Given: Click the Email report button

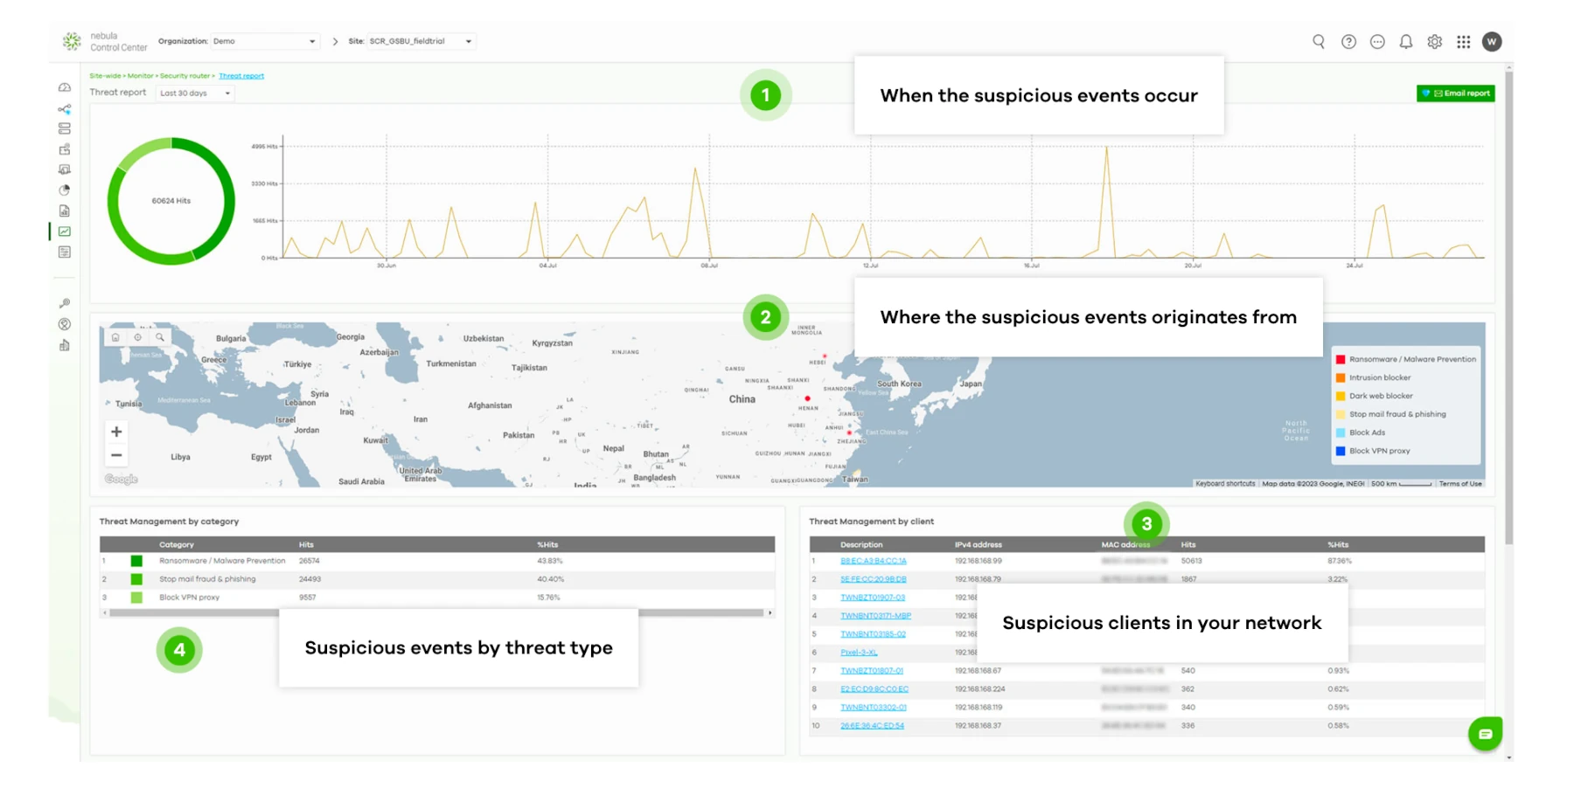Looking at the screenshot, I should point(1455,93).
